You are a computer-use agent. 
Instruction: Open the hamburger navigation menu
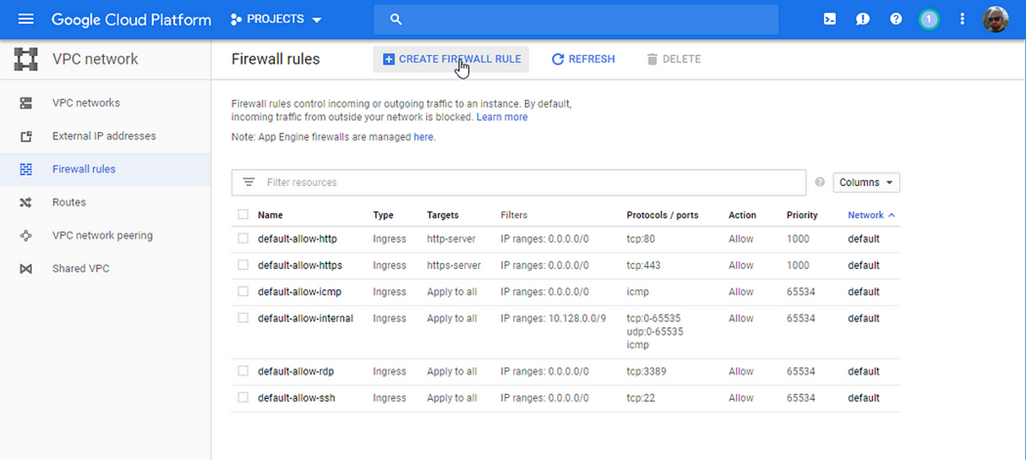coord(26,19)
